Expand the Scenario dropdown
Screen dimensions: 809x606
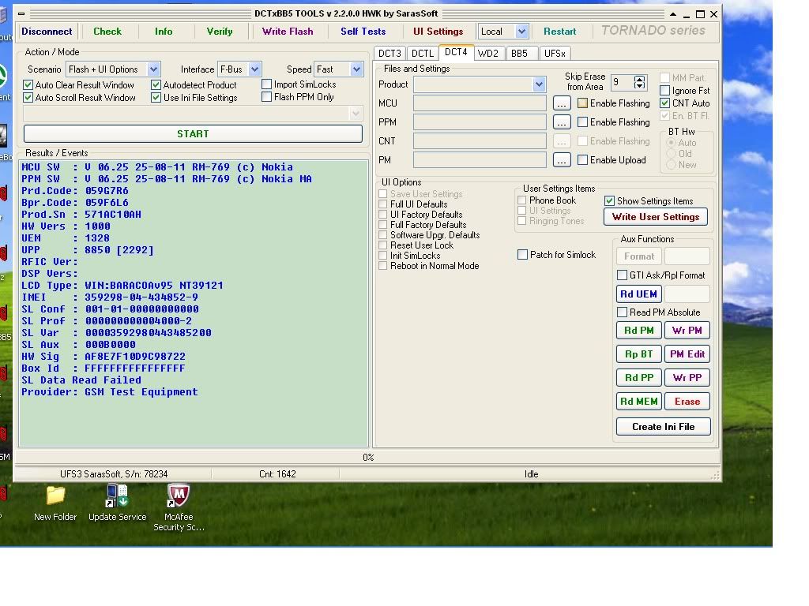click(x=154, y=69)
